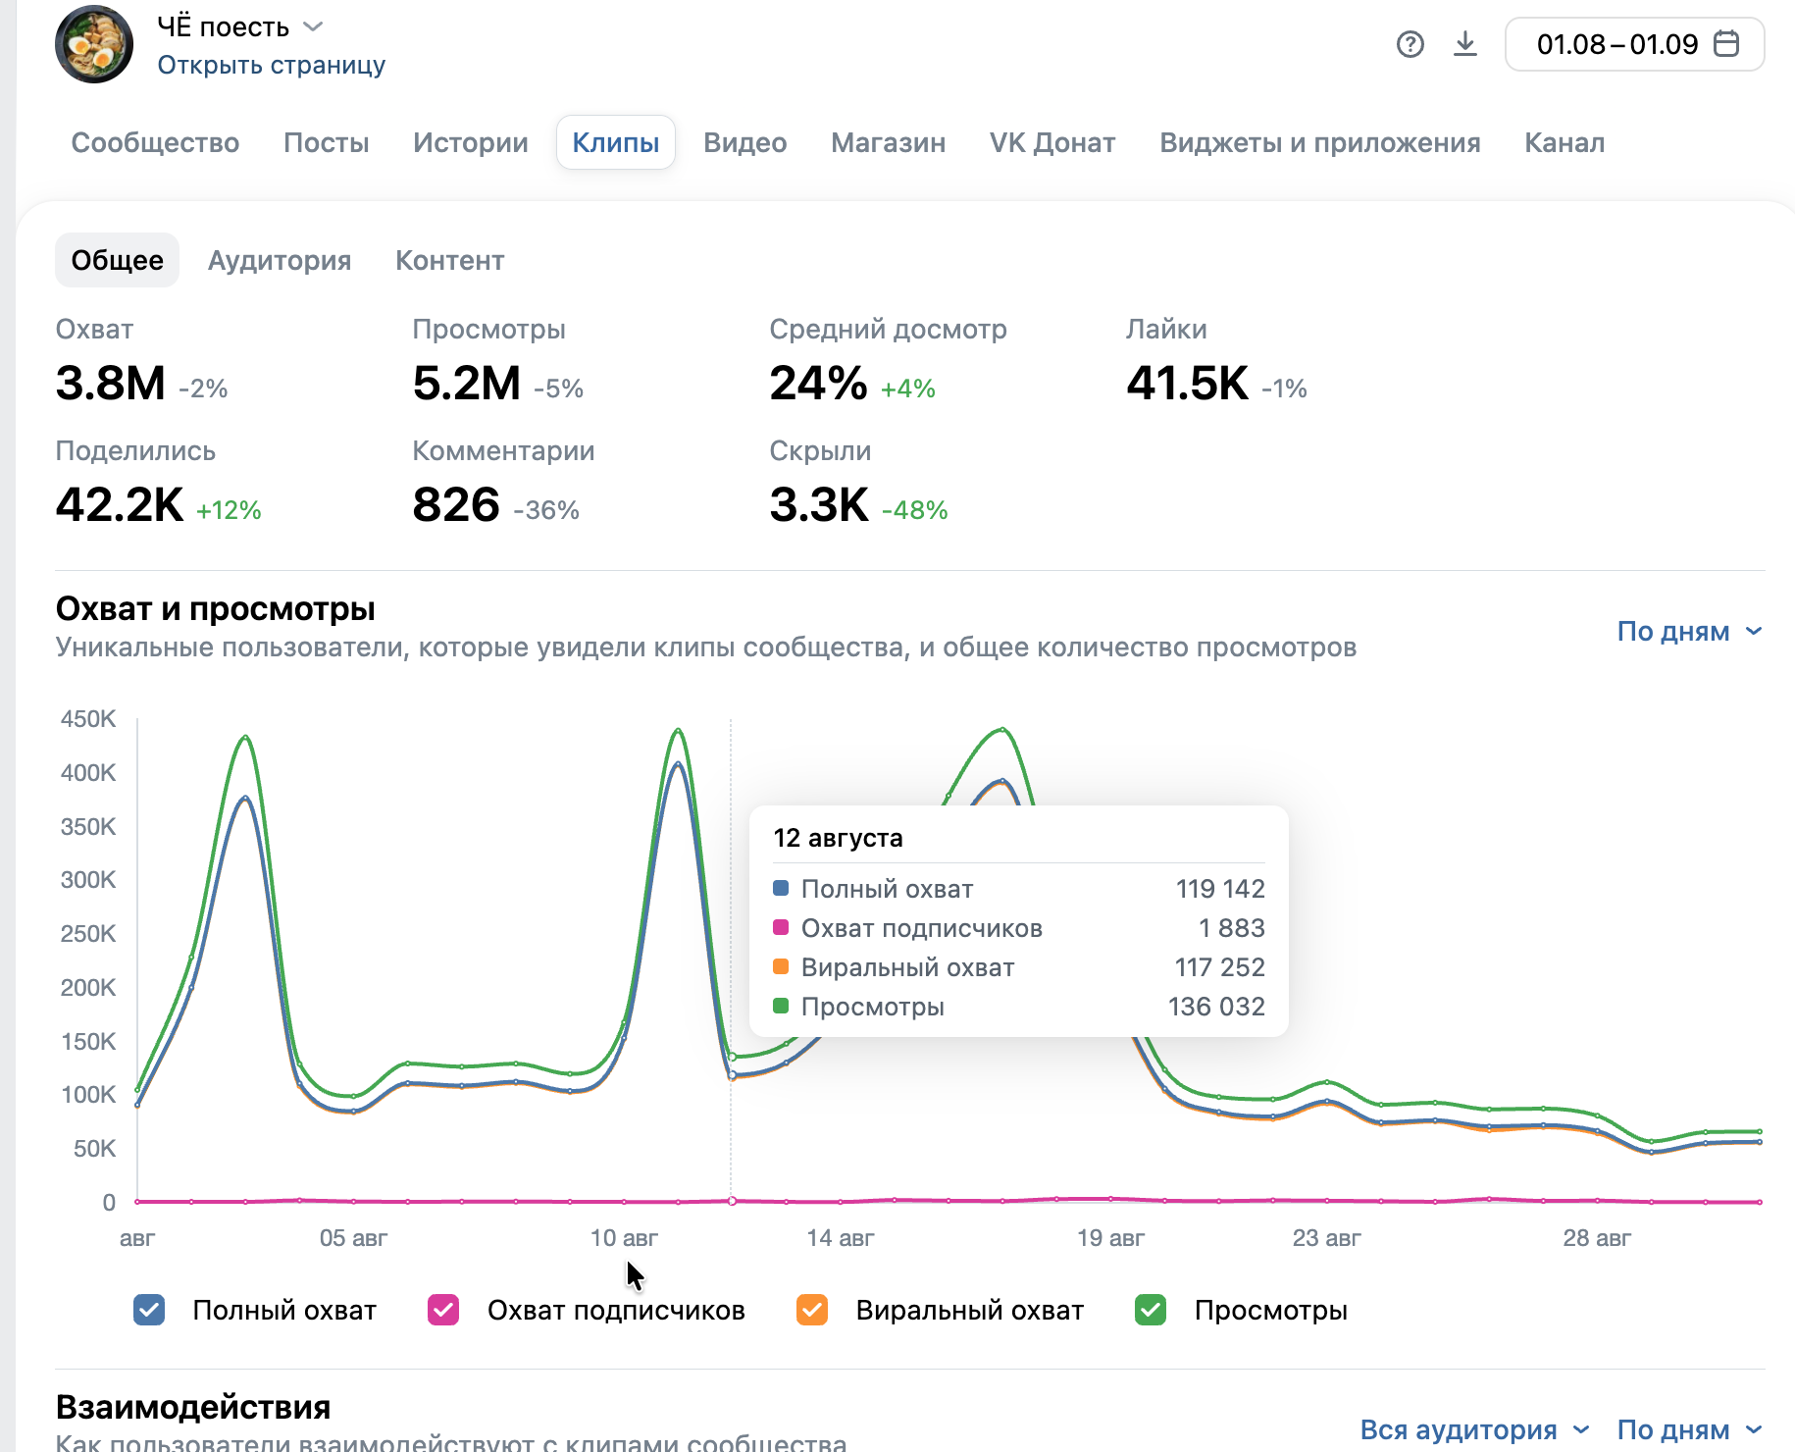Toggle the Виральный охват checkbox
Viewport: 1795px width, 1452px height.
click(812, 1310)
